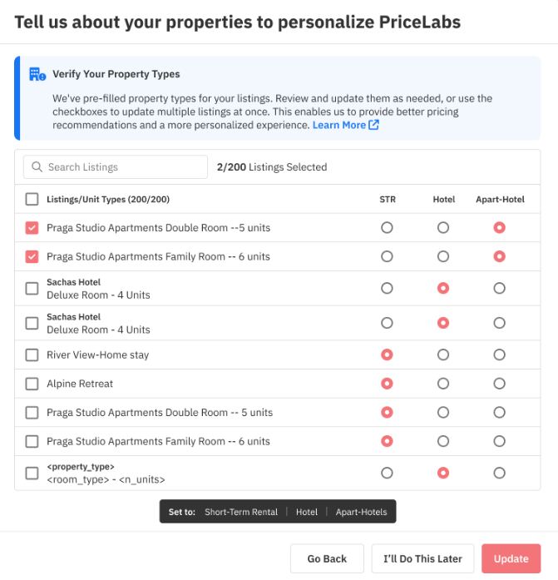This screenshot has width=558, height=580.
Task: Click the I'll Do This Later button
Action: pyautogui.click(x=422, y=558)
